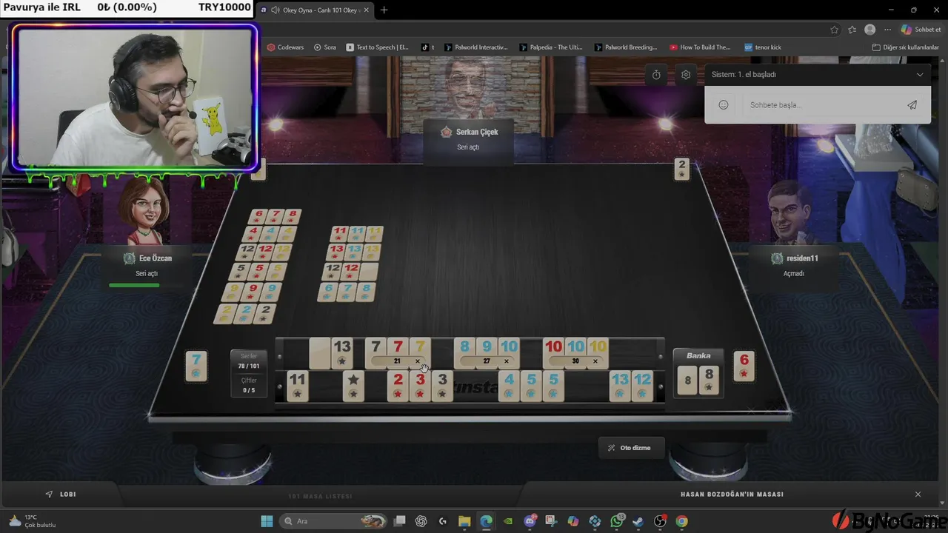Open OBS Studio from taskbar
The image size is (948, 533).
pyautogui.click(x=660, y=521)
